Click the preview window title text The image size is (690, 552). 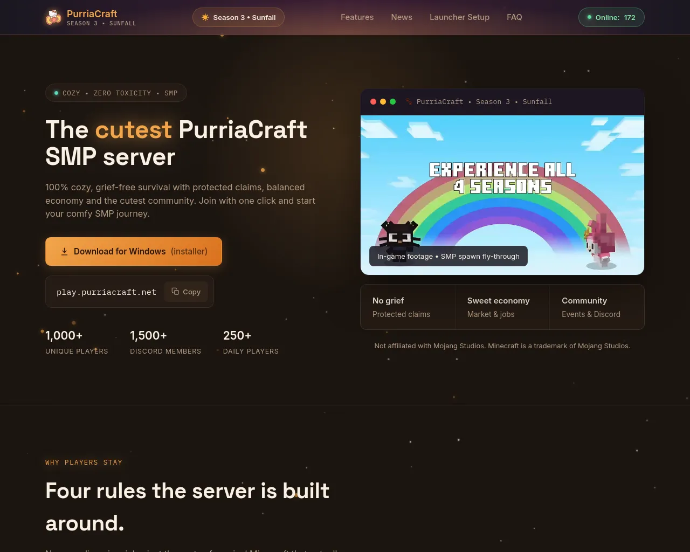tap(484, 101)
